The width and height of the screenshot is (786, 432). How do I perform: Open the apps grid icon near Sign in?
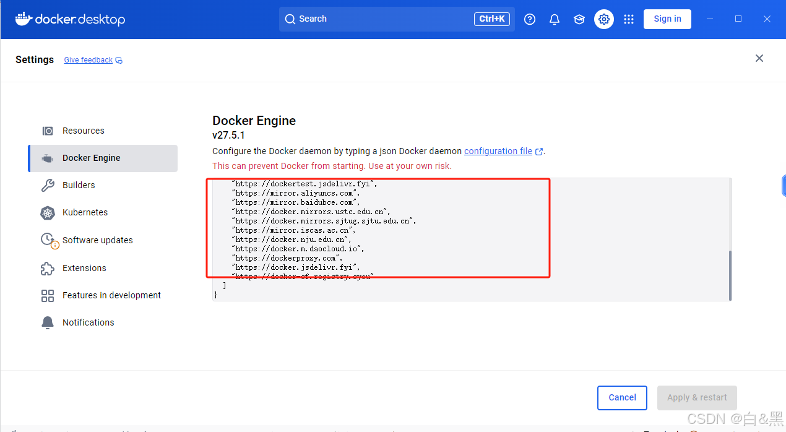629,19
